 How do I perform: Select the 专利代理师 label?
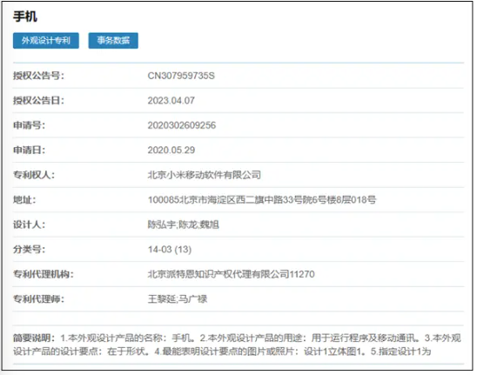tap(38, 299)
